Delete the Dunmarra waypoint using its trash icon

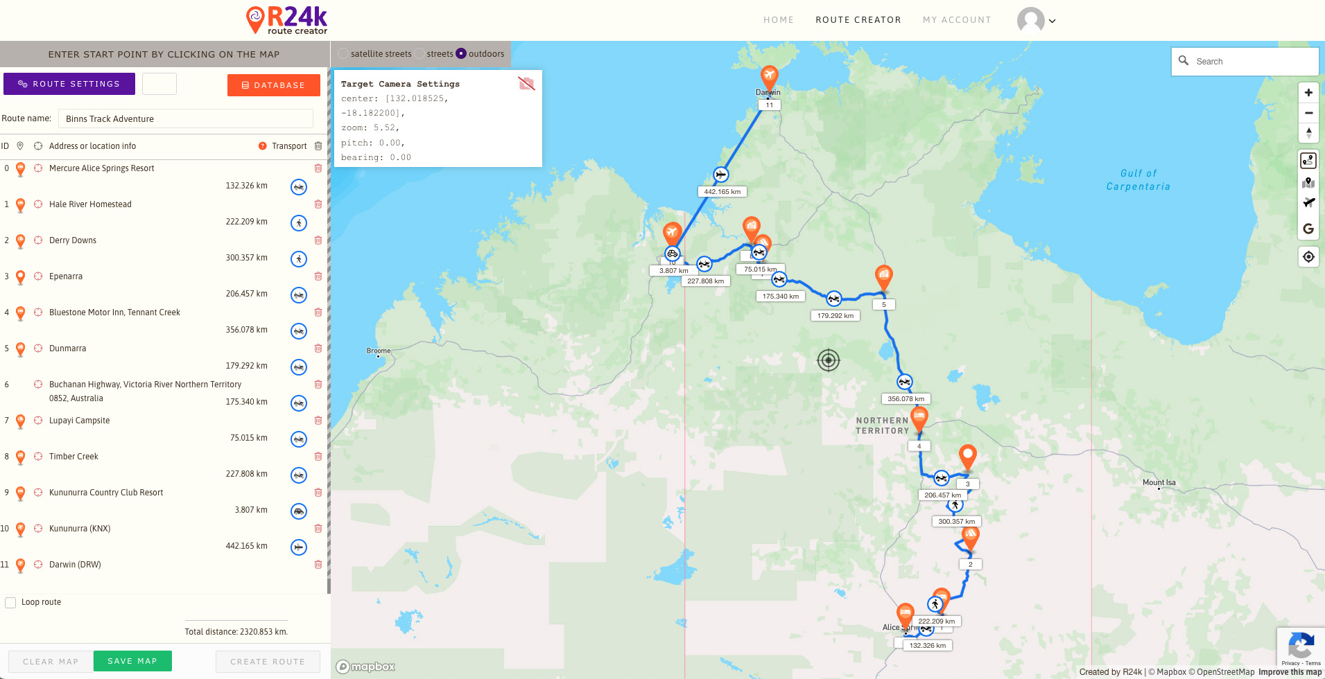(x=318, y=349)
